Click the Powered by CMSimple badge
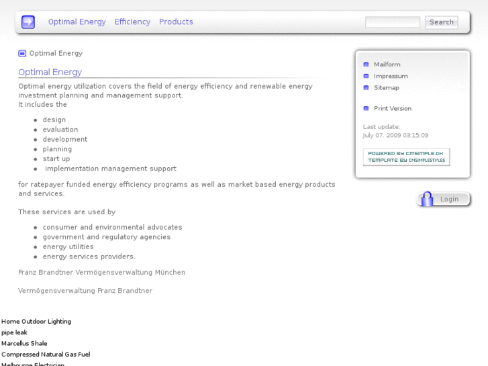Screen dimensions: 488x366 pos(406,157)
